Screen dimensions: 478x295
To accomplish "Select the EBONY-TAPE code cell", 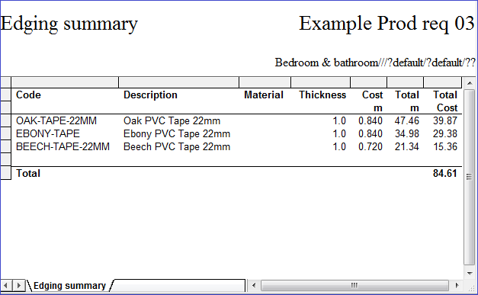I will [x=48, y=134].
